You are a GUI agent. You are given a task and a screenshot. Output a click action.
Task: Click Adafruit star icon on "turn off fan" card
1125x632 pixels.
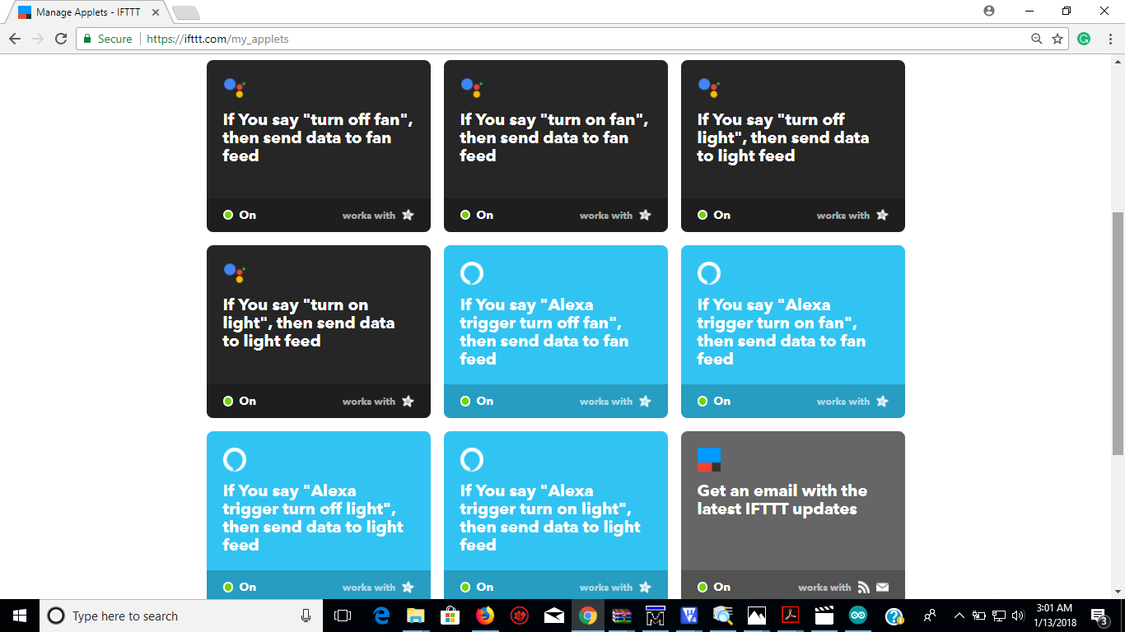[x=408, y=215]
